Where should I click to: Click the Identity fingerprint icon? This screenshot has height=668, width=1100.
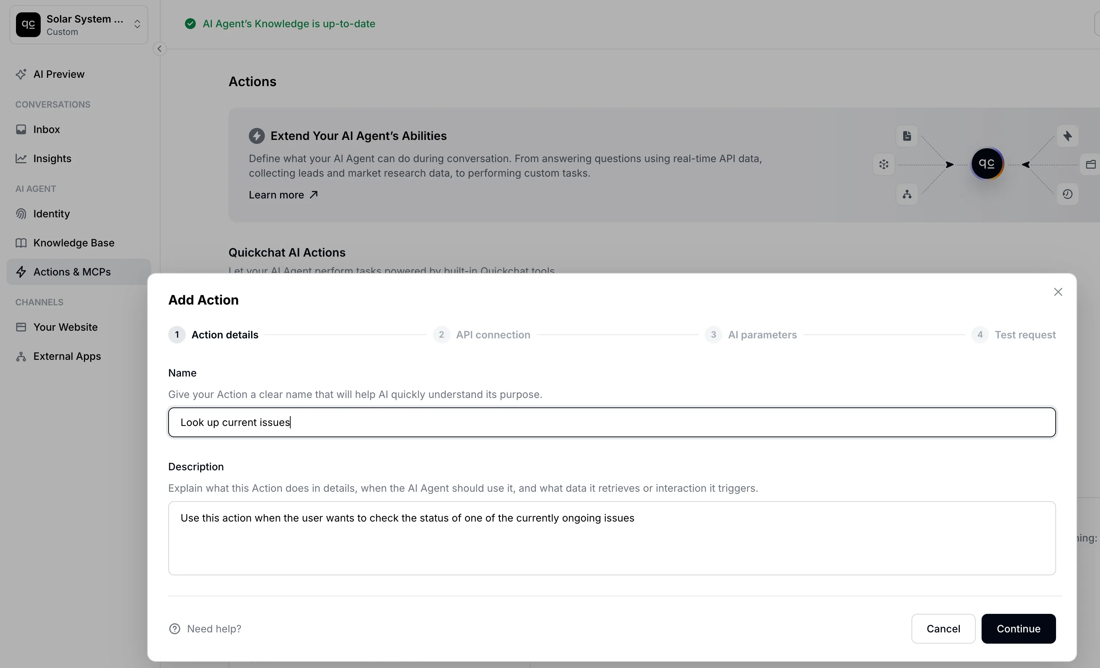point(21,214)
